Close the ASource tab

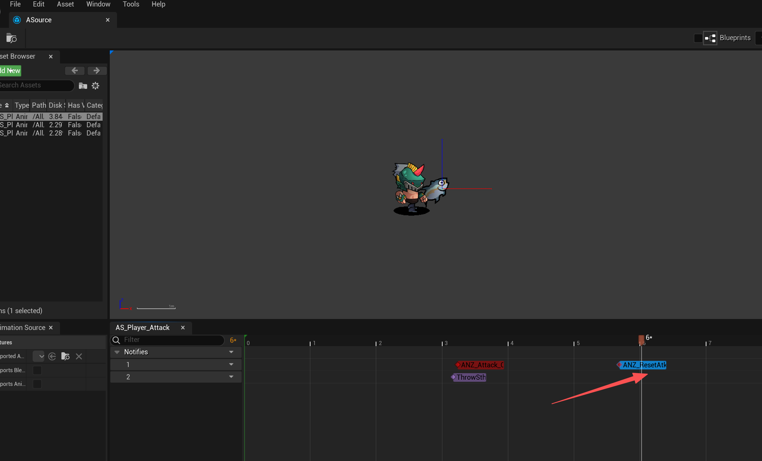(108, 20)
